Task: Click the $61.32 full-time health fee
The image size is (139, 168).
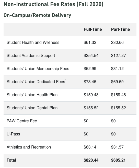Action: click(90, 42)
